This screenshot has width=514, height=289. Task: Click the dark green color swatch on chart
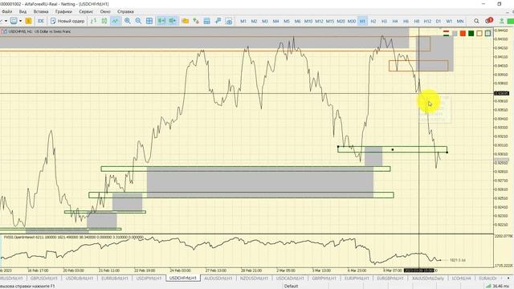click(x=471, y=34)
